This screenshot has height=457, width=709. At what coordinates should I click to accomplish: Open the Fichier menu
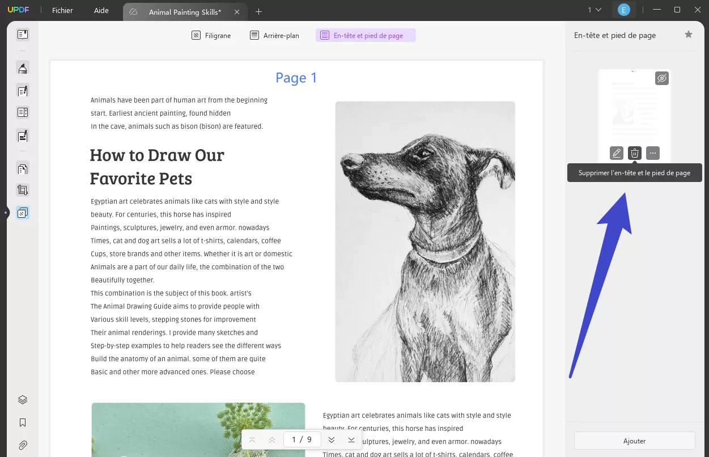[x=62, y=11]
